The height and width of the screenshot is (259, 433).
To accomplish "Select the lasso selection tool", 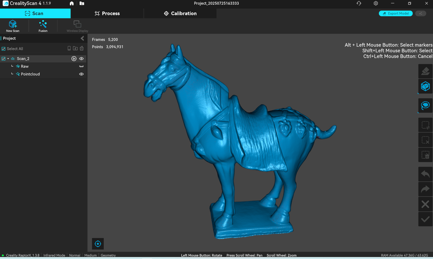I will [x=425, y=105].
